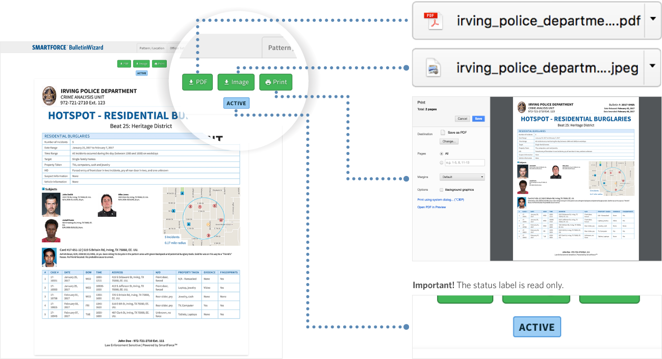Click the blue Save button in the Print dialog
The image size is (662, 359).
coord(478,118)
